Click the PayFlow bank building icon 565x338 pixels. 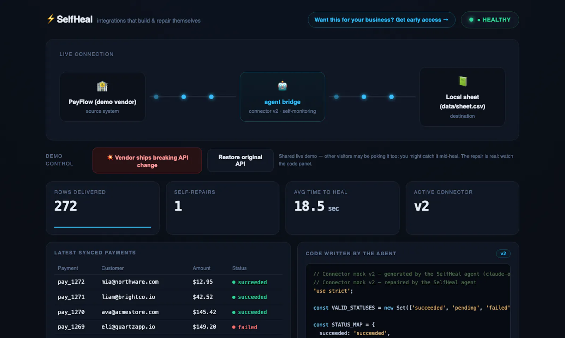(102, 86)
